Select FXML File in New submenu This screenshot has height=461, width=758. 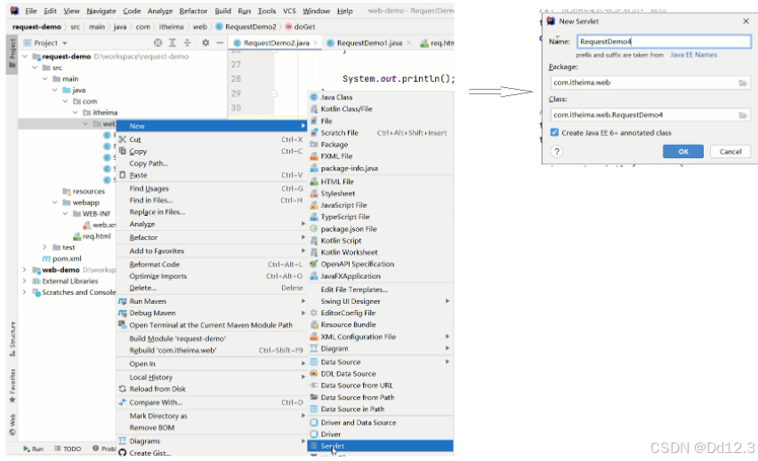pyautogui.click(x=381, y=156)
